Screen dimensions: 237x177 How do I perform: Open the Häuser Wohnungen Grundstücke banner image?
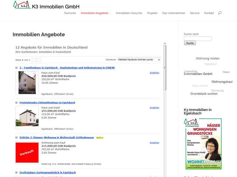point(203,144)
